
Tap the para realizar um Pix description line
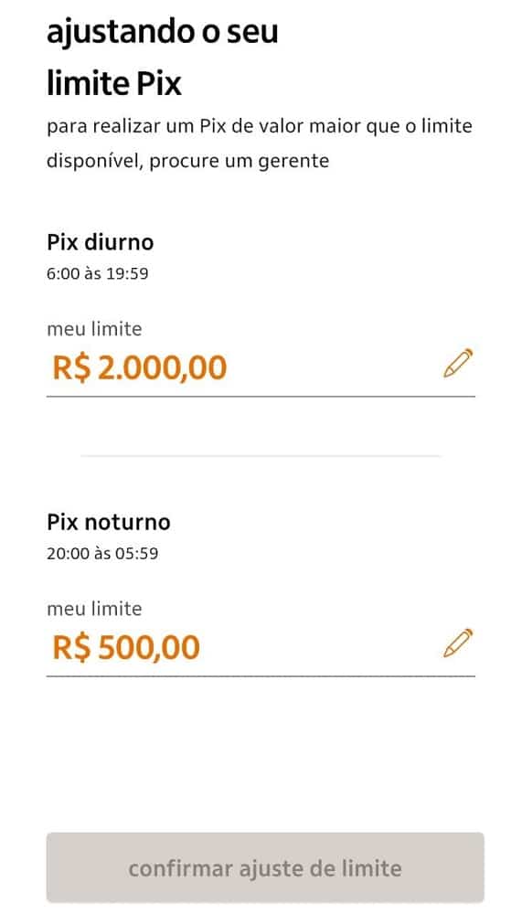[x=260, y=126]
